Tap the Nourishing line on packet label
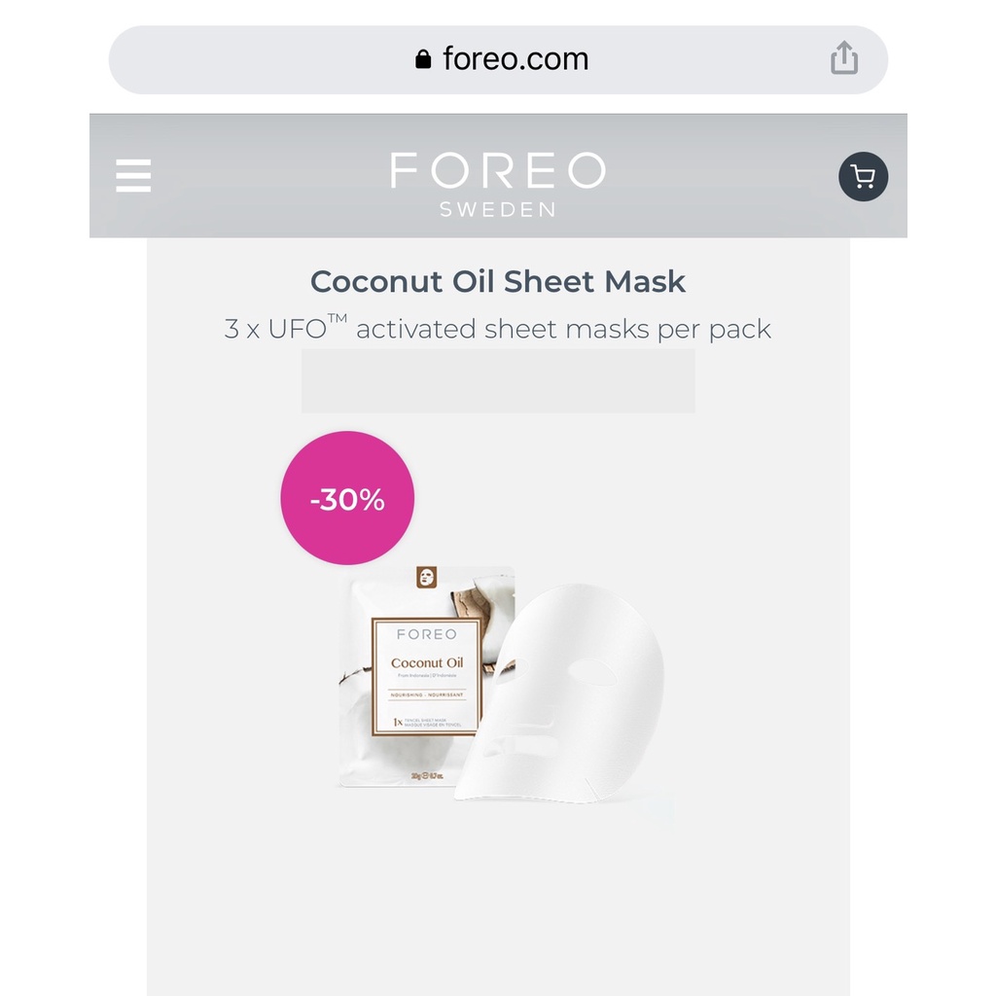Viewport: 996px width, 996px height. coord(427,694)
